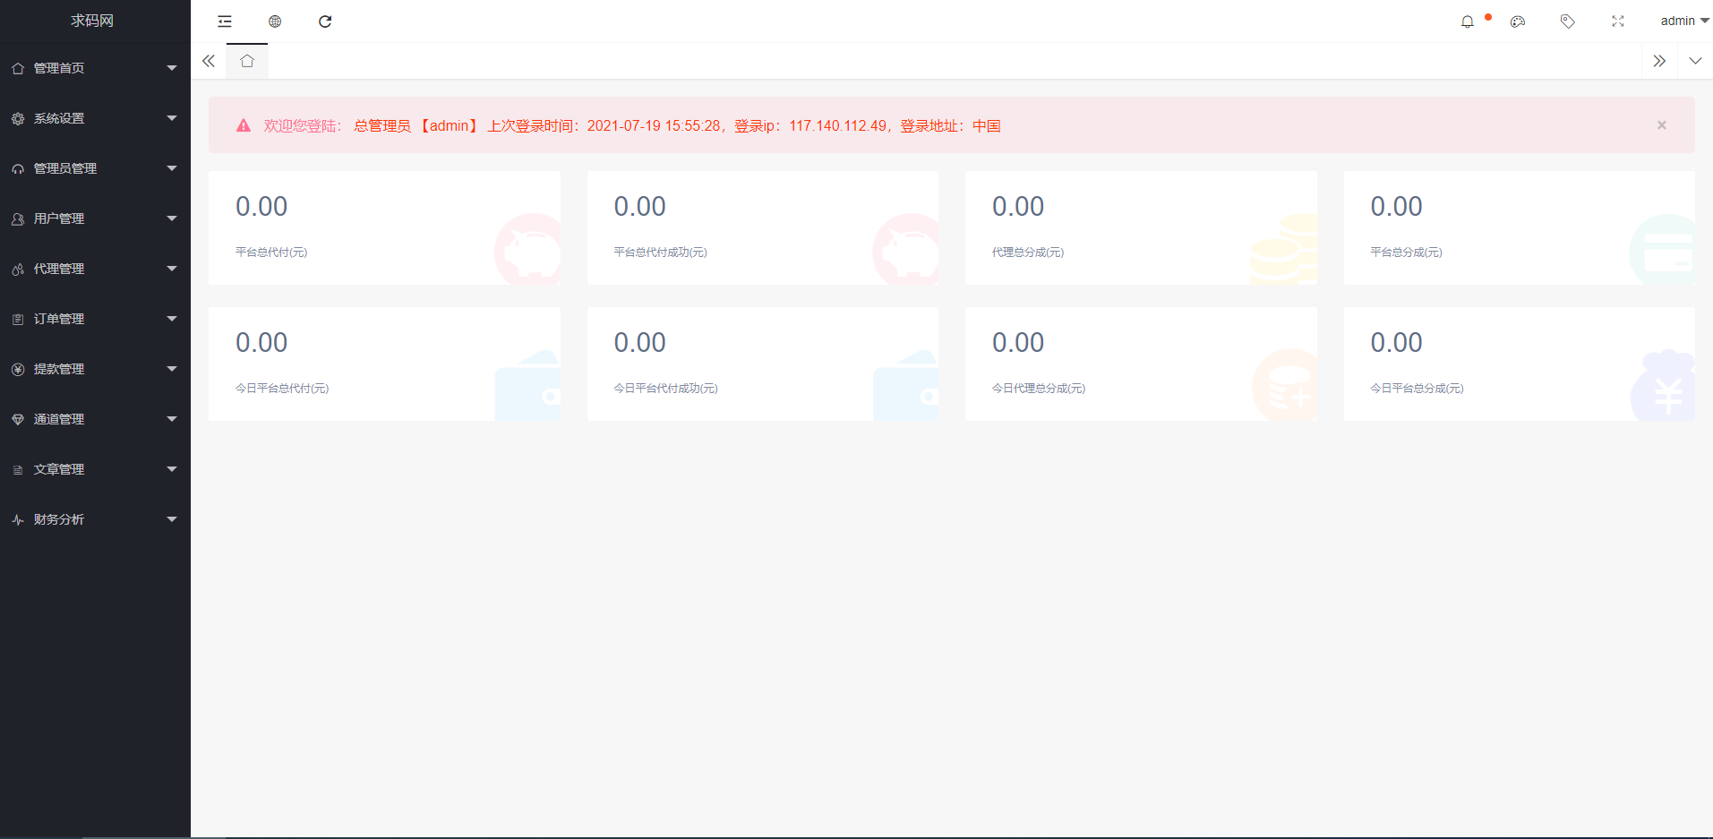Open the admin user dropdown
This screenshot has width=1713, height=839.
[x=1683, y=21]
